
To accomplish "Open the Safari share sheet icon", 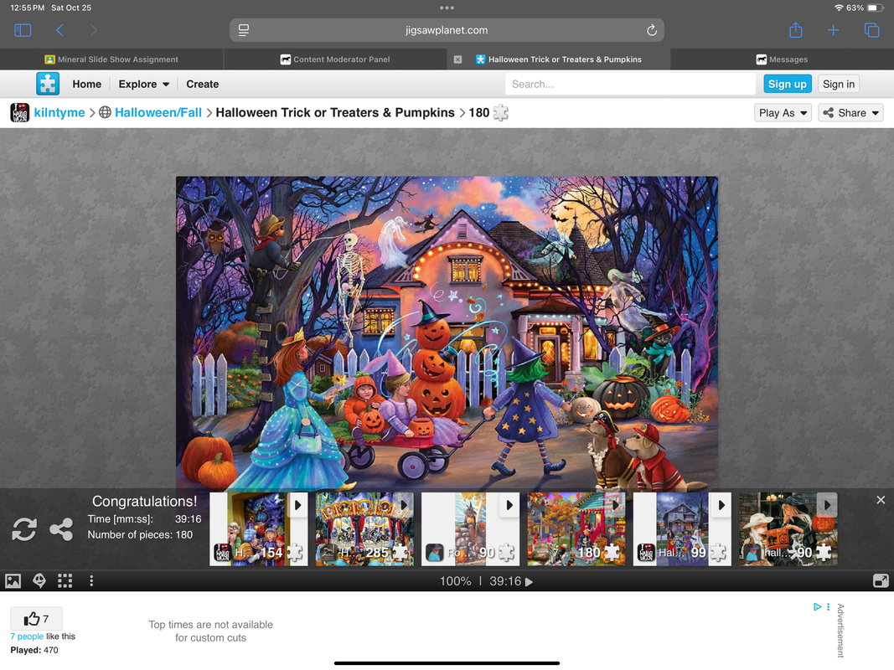I will 796,29.
